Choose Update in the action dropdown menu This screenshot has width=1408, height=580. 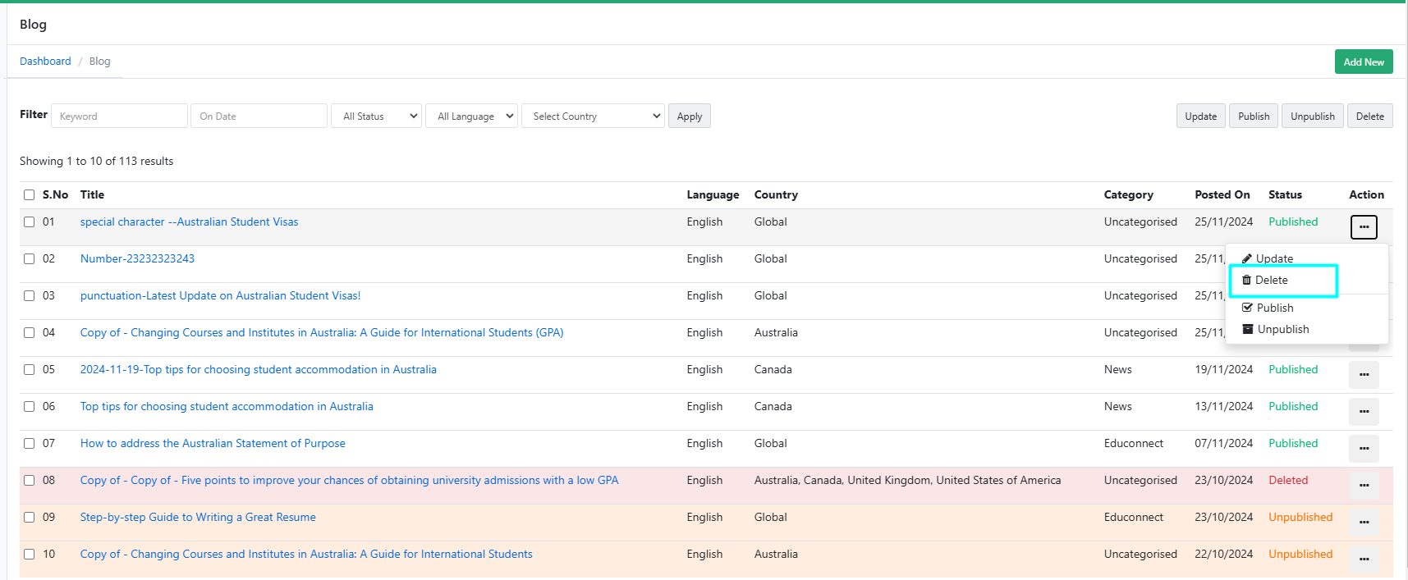[1273, 258]
